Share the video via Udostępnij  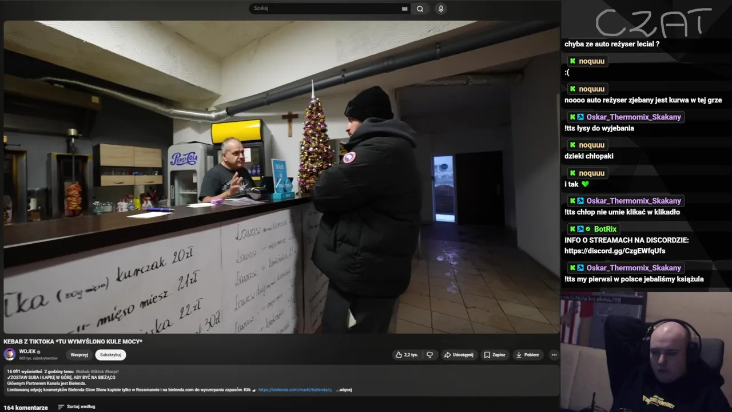[x=459, y=355]
